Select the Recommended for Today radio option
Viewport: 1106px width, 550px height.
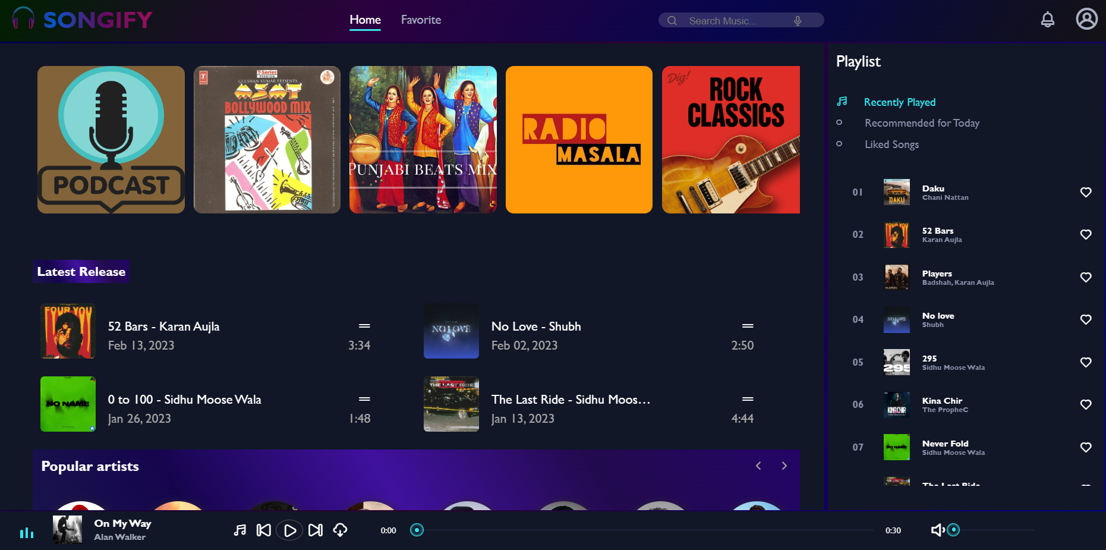(x=839, y=122)
